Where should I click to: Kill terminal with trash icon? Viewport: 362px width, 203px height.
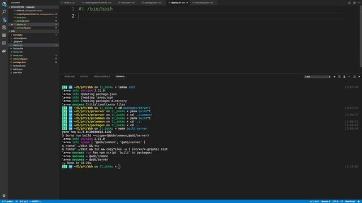344,77
